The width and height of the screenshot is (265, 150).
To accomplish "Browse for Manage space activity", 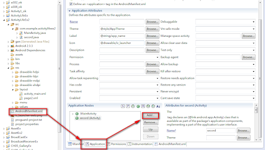I will click(248, 36).
